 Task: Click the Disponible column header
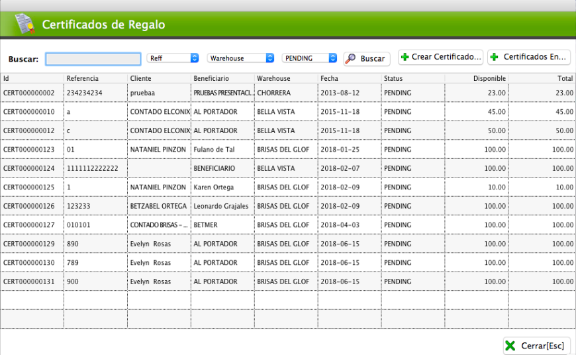tap(477, 78)
